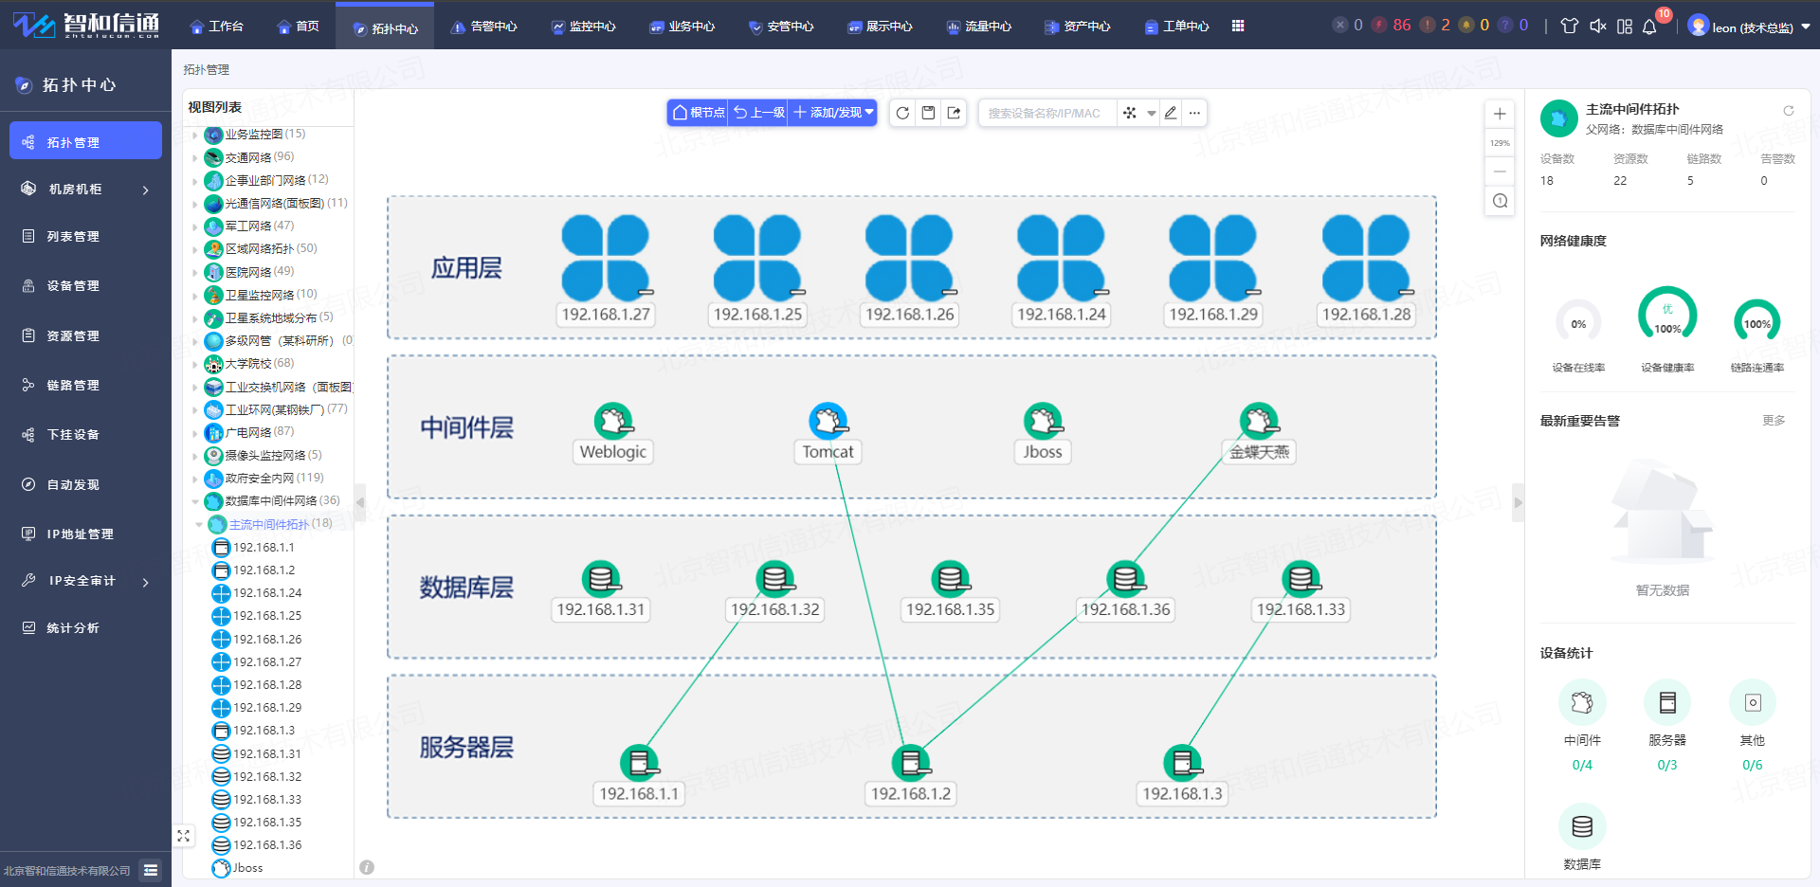Open the 资产中心 top tab
1820x887 pixels.
pos(1077,27)
